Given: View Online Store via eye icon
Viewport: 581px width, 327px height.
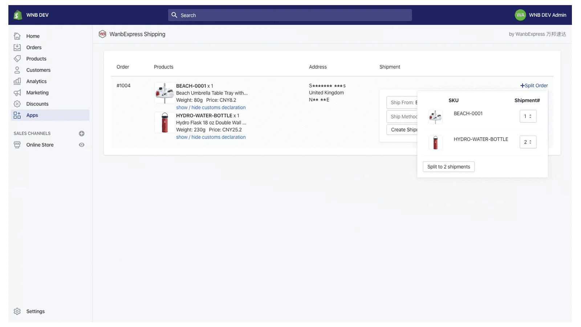Looking at the screenshot, I should pos(82,145).
